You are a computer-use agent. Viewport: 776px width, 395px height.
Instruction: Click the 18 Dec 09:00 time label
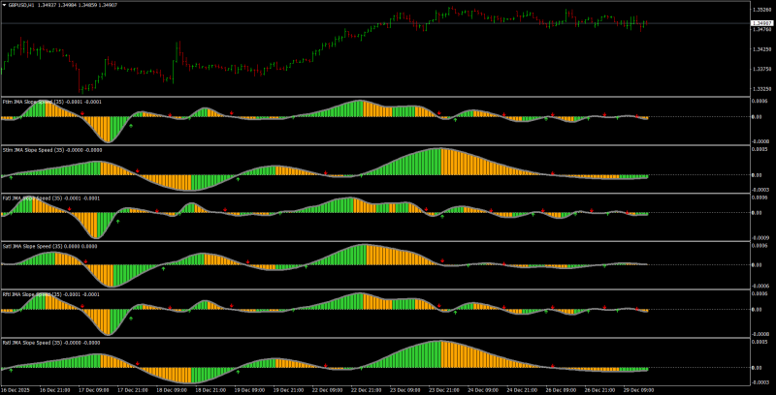[172, 390]
